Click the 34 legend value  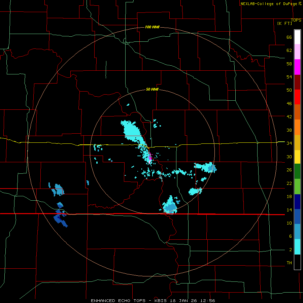(289, 143)
